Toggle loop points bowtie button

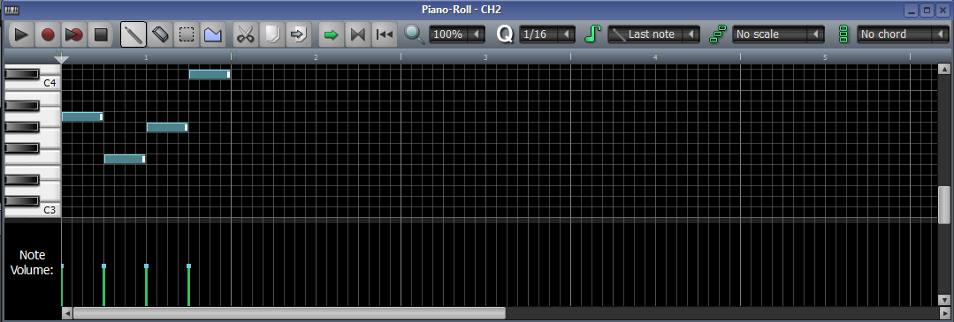coord(357,34)
